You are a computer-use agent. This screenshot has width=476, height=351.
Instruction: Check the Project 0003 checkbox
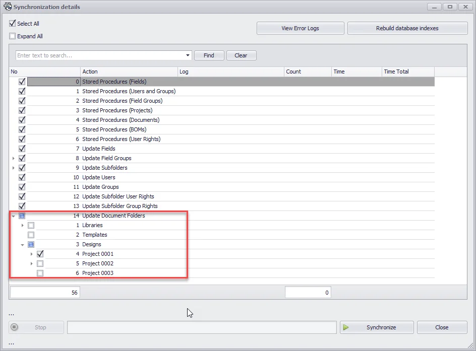(40, 273)
